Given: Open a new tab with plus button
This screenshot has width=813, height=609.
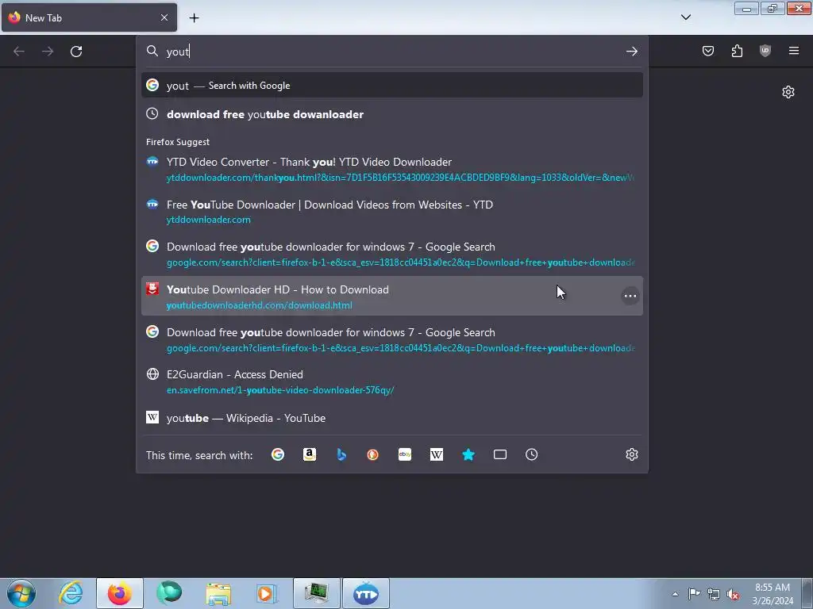Looking at the screenshot, I should [x=194, y=17].
